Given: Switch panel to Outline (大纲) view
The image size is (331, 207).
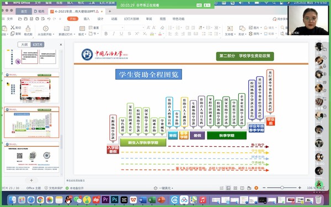Looking at the screenshot, I should coord(24,45).
